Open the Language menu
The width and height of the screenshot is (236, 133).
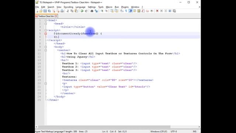coord(80,7)
